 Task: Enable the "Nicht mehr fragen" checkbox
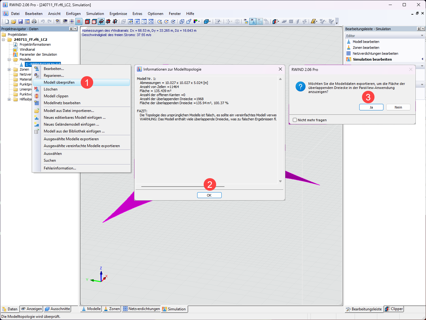pyautogui.click(x=295, y=120)
